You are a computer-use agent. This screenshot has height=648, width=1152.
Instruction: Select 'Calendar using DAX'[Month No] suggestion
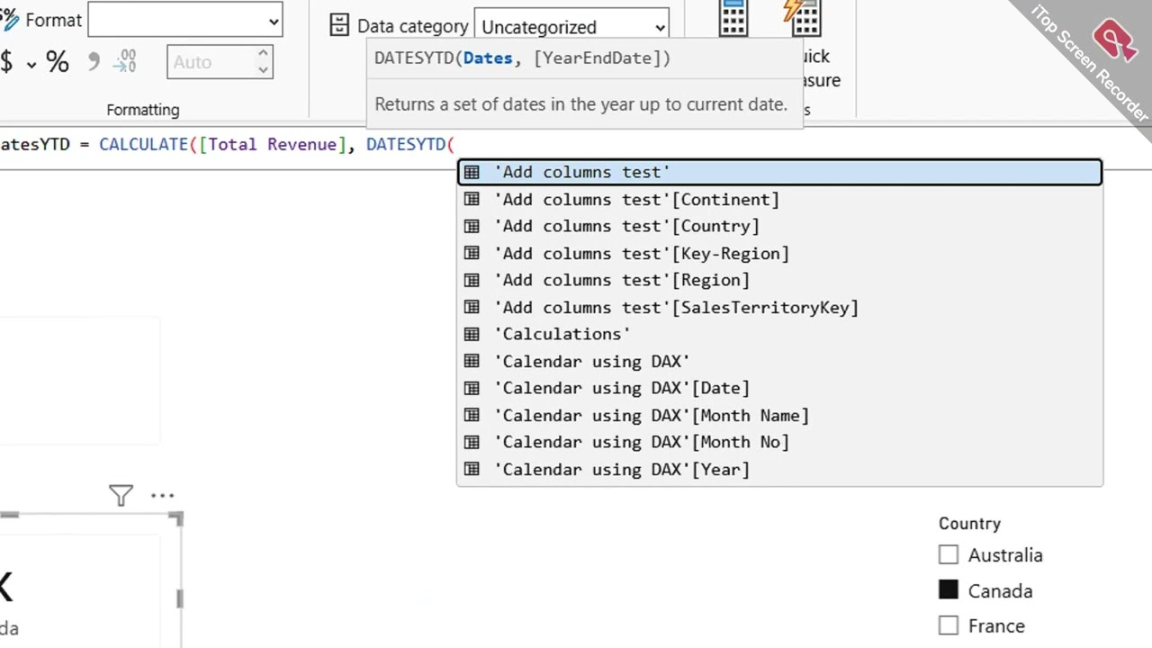click(x=779, y=442)
